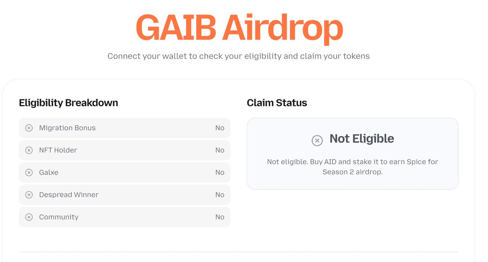Select the Galxe label text
488x262 pixels.
point(48,172)
